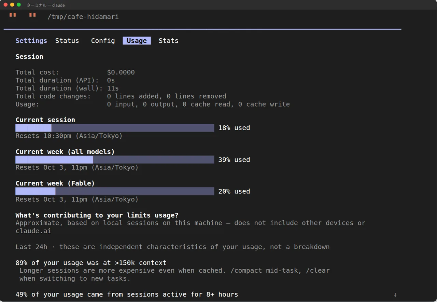Click '49% of your usage came from sessions' line

(127, 294)
